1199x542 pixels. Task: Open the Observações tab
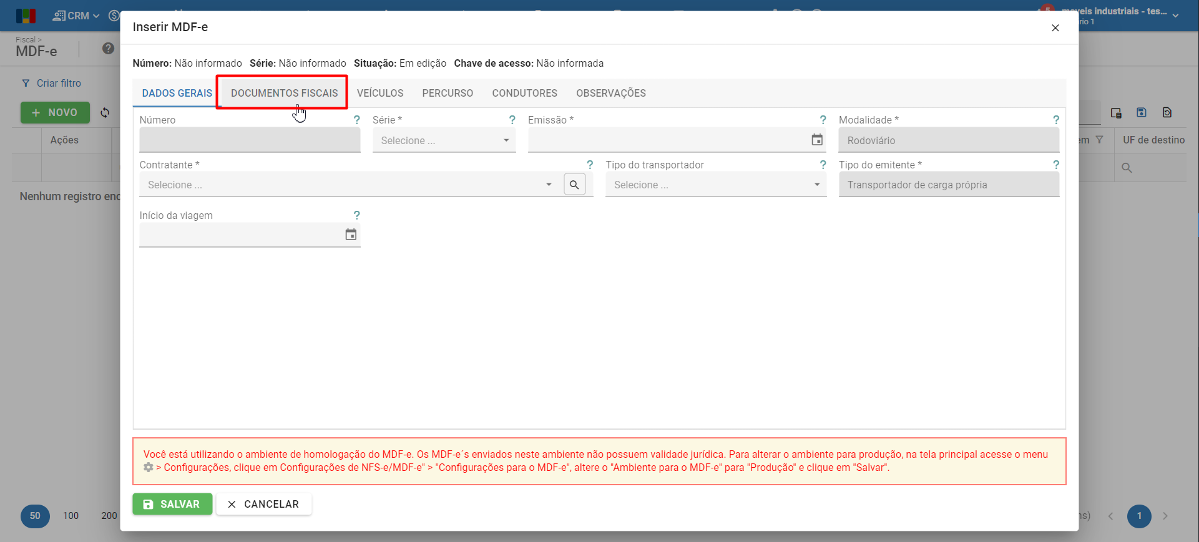click(611, 93)
